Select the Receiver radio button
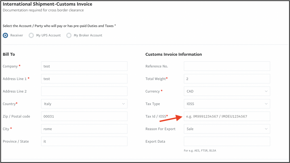This screenshot has width=290, height=163. [x=5, y=35]
